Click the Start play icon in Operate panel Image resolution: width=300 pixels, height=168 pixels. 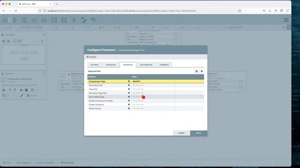pyautogui.click(x=22, y=90)
